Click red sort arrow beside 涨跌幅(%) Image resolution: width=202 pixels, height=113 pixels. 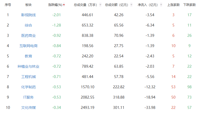point(64,5)
